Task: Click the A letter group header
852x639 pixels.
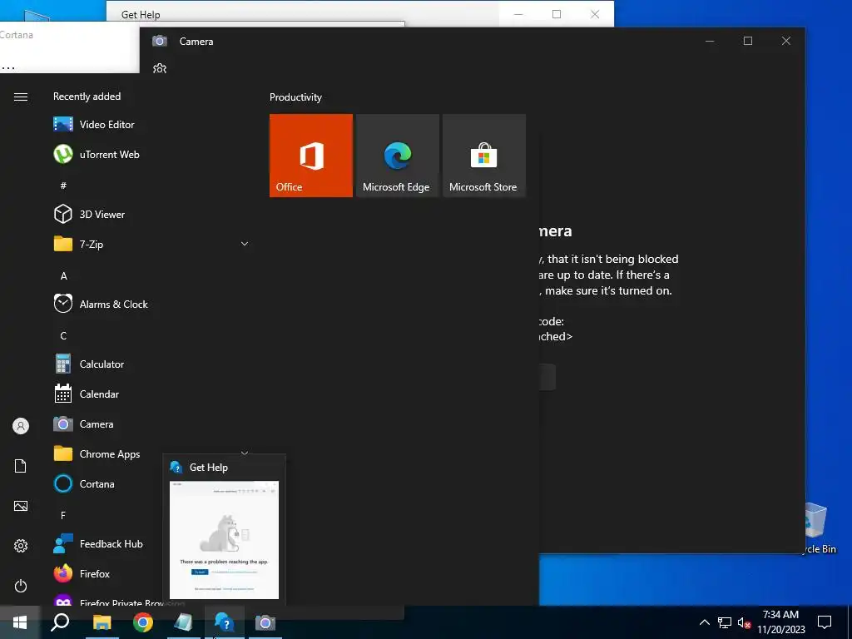Action: [x=63, y=276]
